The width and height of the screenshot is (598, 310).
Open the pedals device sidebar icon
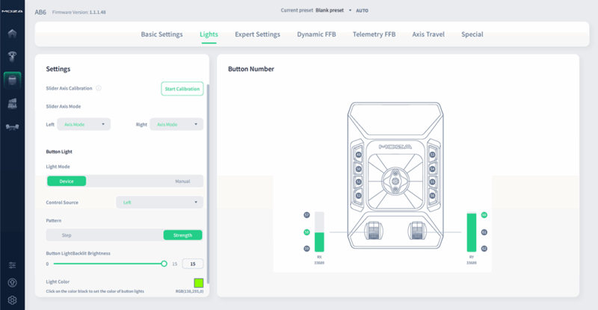(12, 103)
